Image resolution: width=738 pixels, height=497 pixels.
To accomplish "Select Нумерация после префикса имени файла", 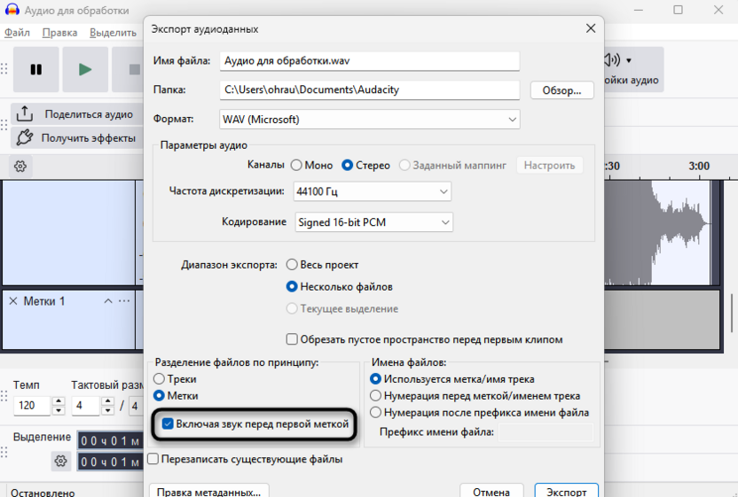I will coord(375,412).
